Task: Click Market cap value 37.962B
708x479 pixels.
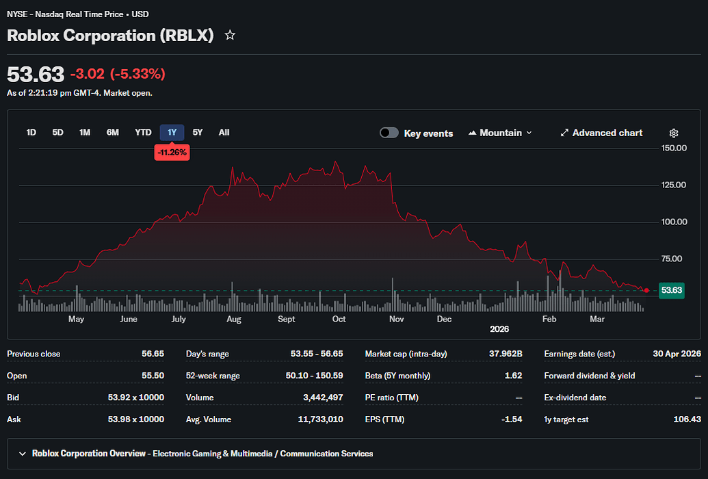Action: [x=506, y=354]
